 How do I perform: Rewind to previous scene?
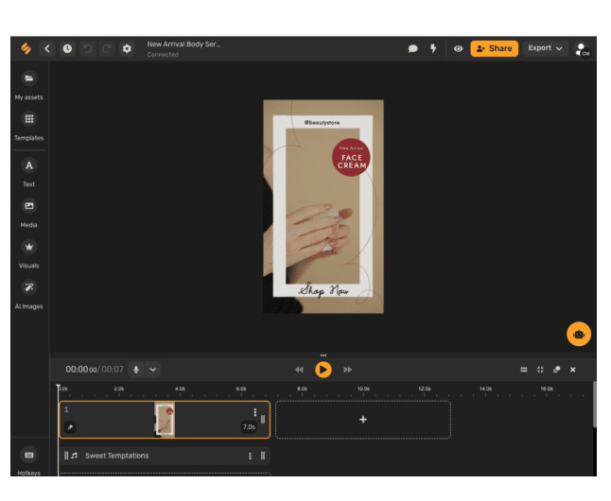click(299, 370)
